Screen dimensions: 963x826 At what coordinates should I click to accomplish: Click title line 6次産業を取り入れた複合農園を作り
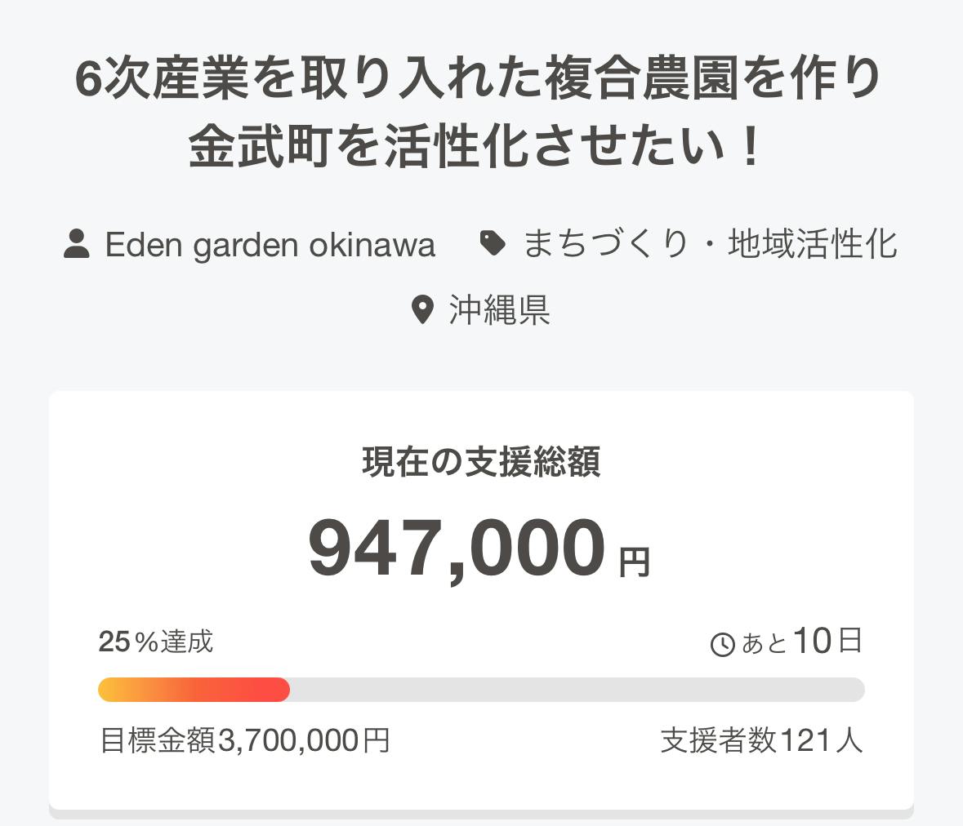click(x=479, y=81)
